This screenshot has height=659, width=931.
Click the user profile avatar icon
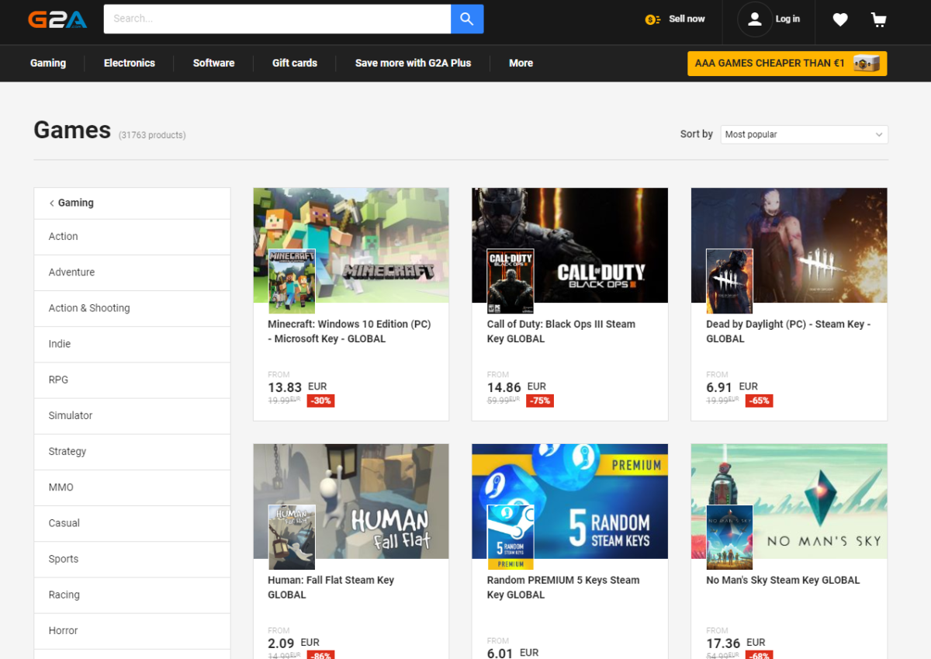coord(754,19)
